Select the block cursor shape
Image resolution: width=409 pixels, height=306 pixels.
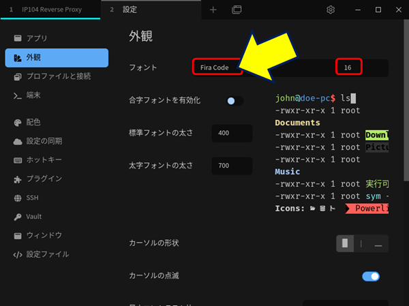click(345, 243)
